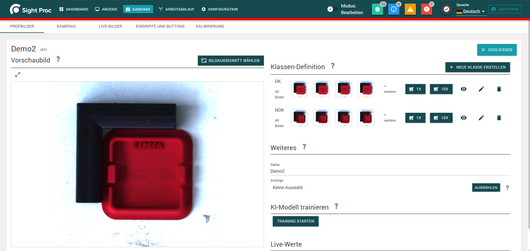
Task: Show weitere images for OK class
Action: [x=390, y=89]
